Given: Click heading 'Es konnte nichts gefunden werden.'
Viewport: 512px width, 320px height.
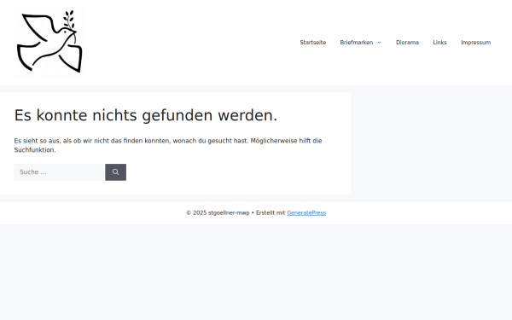Looking at the screenshot, I should 146,115.
